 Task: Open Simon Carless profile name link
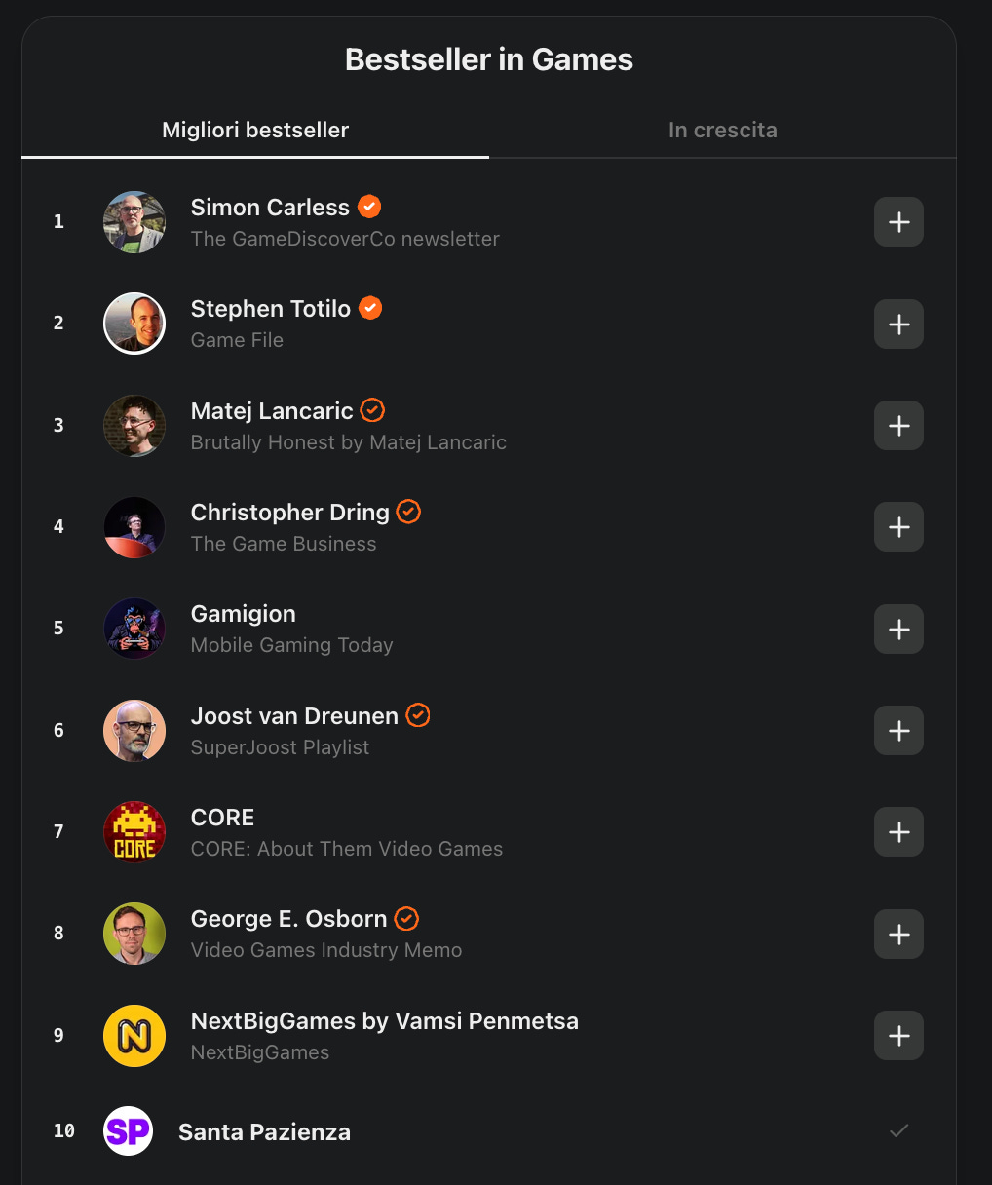pos(270,208)
